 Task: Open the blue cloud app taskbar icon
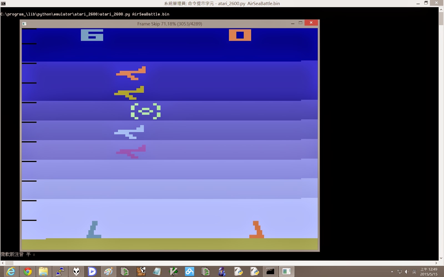pos(190,271)
